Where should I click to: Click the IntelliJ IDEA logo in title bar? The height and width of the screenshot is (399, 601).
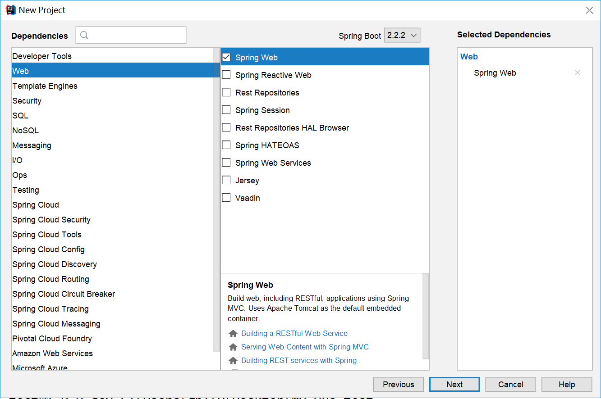tap(10, 10)
